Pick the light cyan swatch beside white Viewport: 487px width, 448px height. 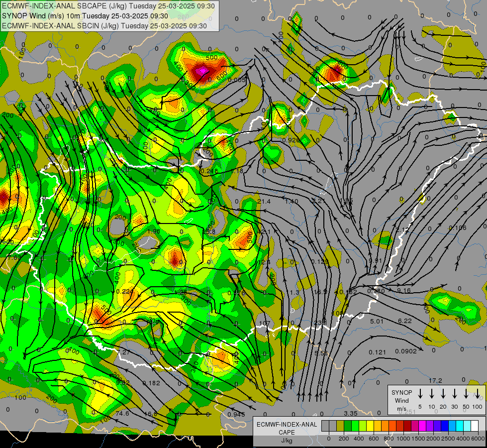467,426
